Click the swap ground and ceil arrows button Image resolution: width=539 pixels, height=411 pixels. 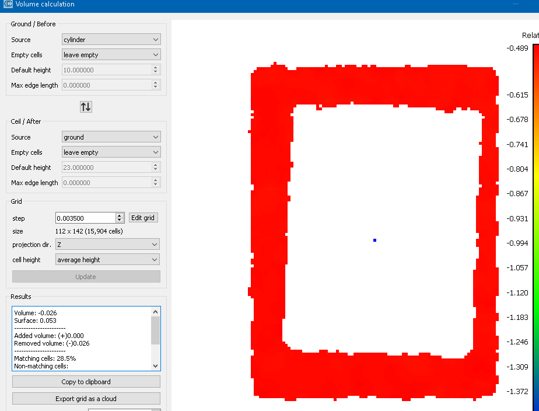point(86,107)
